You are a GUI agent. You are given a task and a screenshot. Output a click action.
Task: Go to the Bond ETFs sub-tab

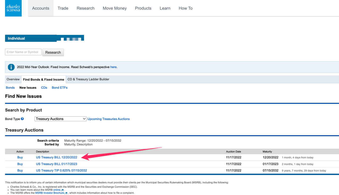click(60, 88)
